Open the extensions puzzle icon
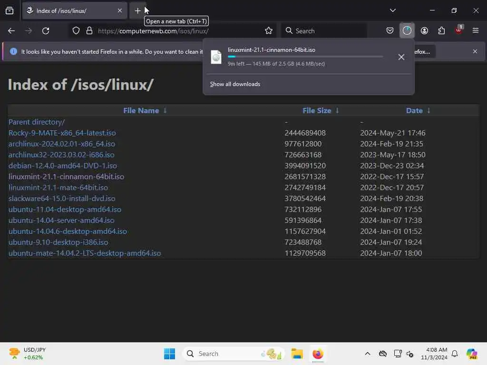487x365 pixels. click(441, 31)
